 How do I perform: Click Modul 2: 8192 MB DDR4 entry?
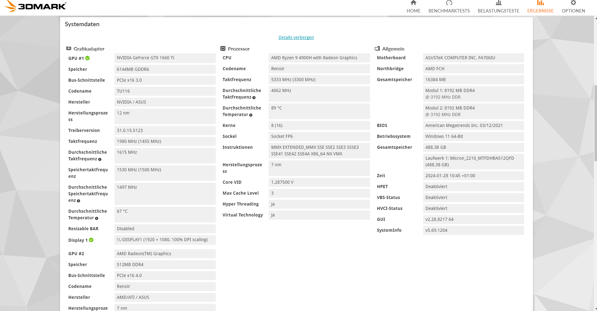[473, 111]
